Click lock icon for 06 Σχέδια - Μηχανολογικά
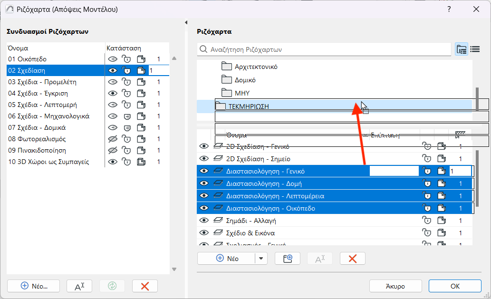491x299 pixels. [x=127, y=116]
